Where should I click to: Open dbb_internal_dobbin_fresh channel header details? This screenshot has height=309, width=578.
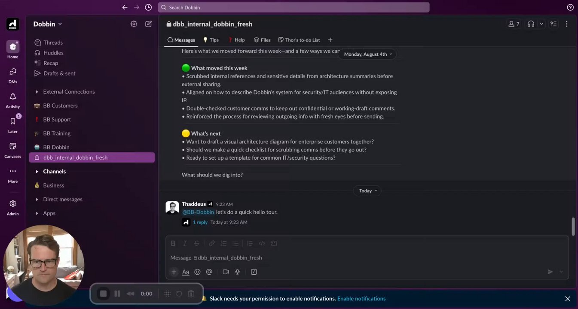(x=209, y=24)
